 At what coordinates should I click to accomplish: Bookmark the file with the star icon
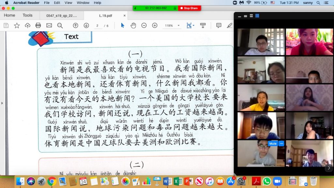[x=17, y=25]
